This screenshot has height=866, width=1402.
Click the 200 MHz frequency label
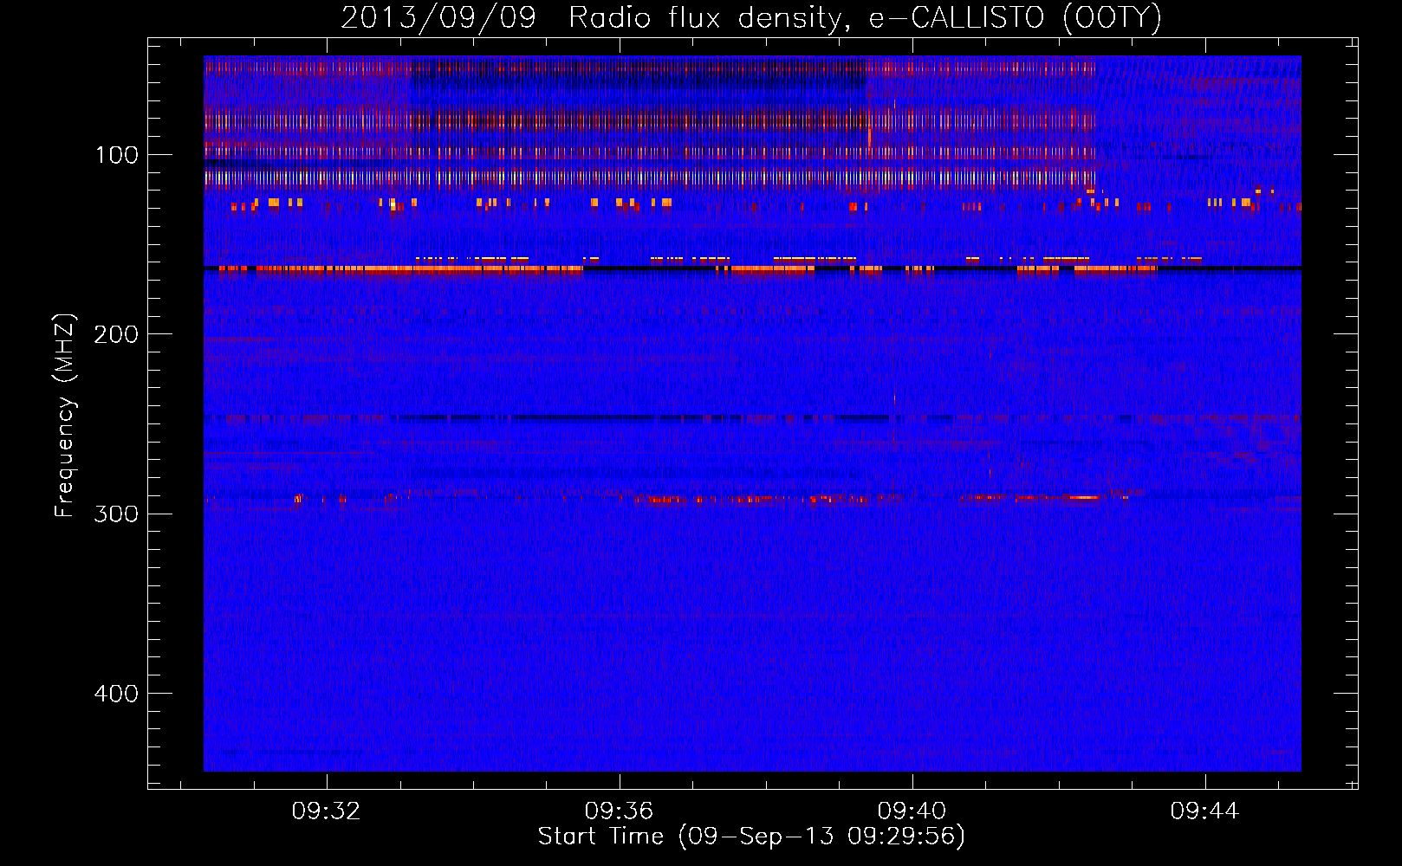click(x=115, y=334)
